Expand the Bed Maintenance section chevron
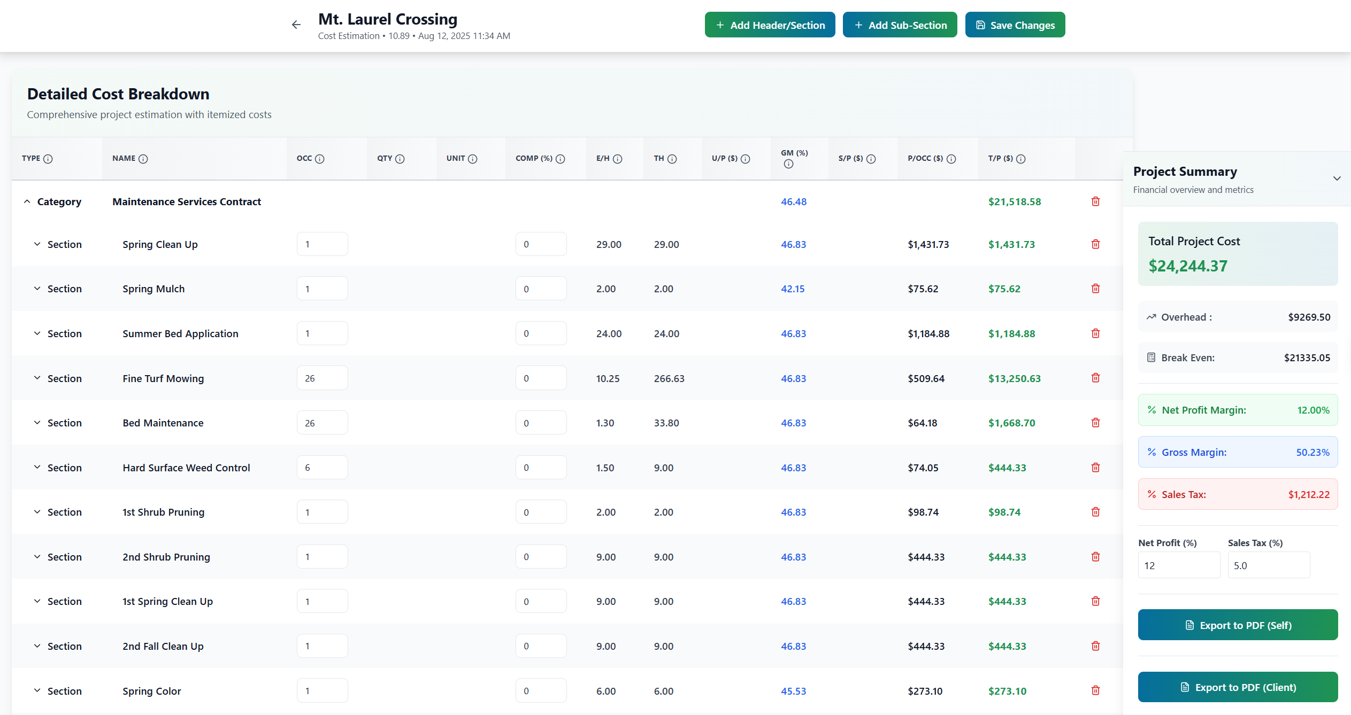The height and width of the screenshot is (715, 1351). 37,423
